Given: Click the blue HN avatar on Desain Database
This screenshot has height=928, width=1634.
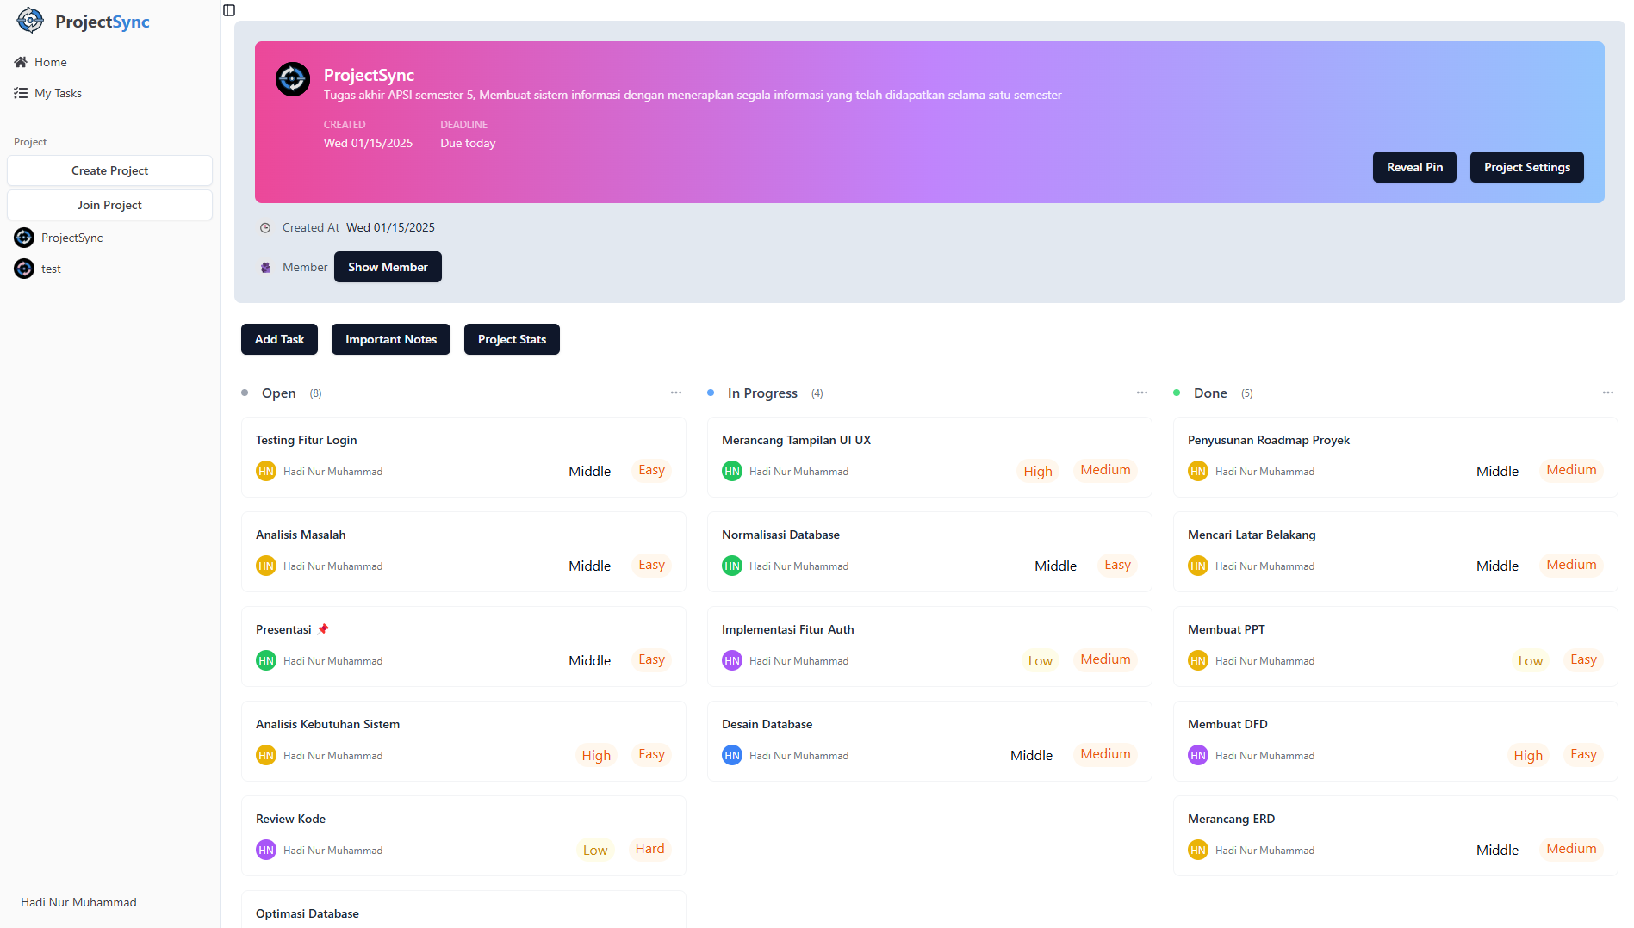Looking at the screenshot, I should pos(732,755).
